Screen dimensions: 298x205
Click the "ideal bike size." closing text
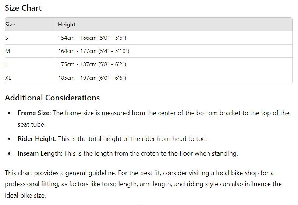pyautogui.click(x=25, y=195)
